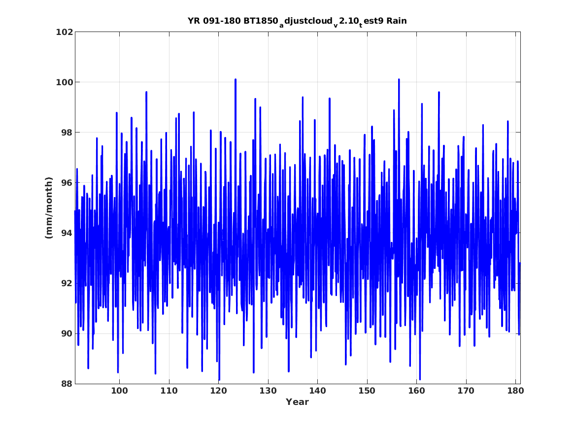Click the plot title text
This screenshot has height=431, width=575.
[297, 21]
